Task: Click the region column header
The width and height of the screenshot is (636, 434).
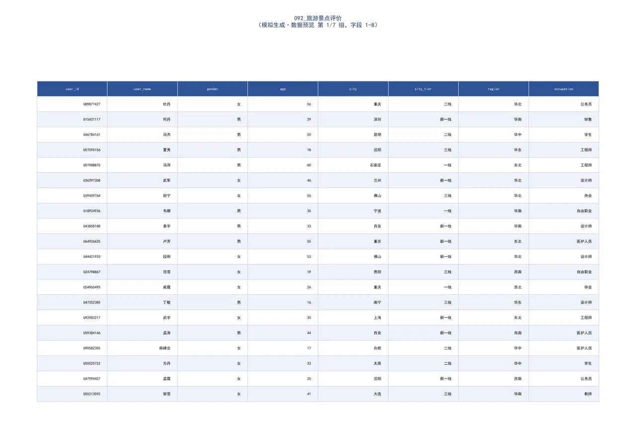Action: point(493,89)
